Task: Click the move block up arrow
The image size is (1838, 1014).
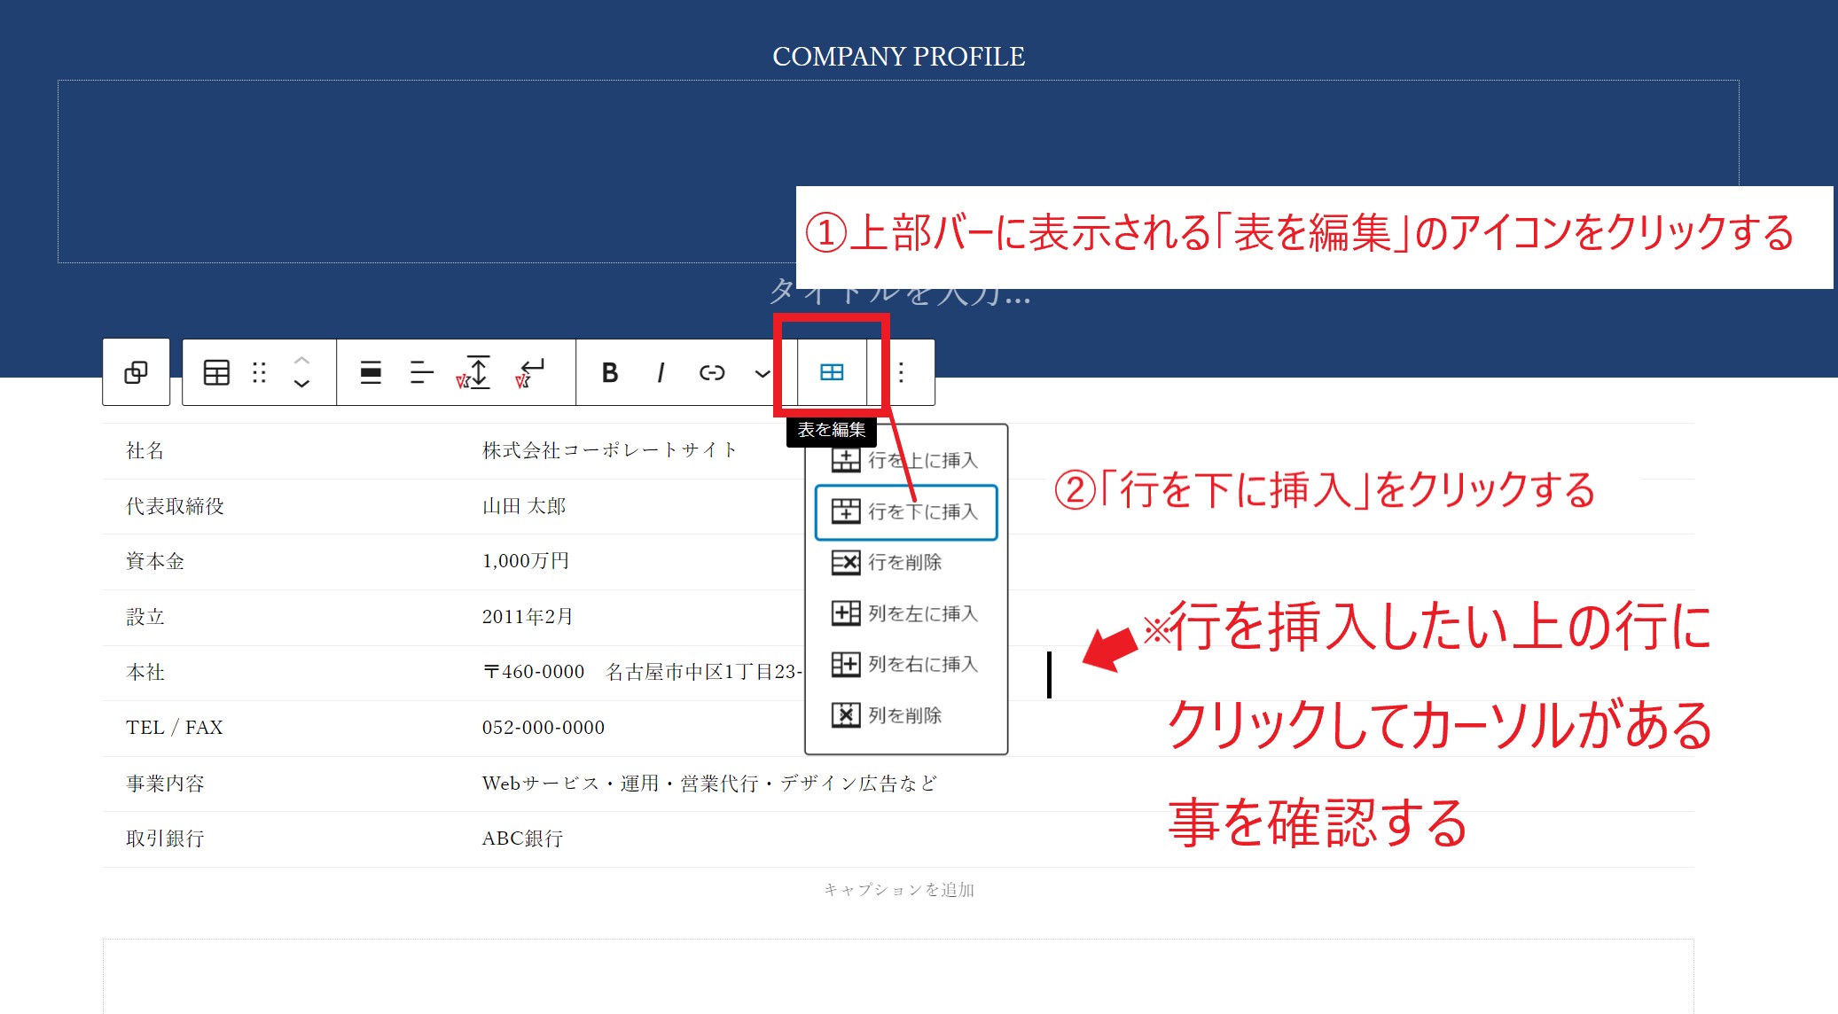Action: (301, 360)
